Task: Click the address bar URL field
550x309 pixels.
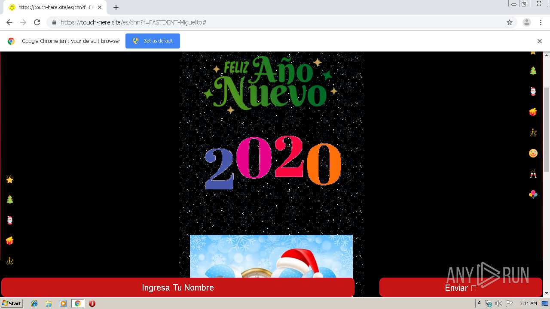Action: pyautogui.click(x=275, y=22)
